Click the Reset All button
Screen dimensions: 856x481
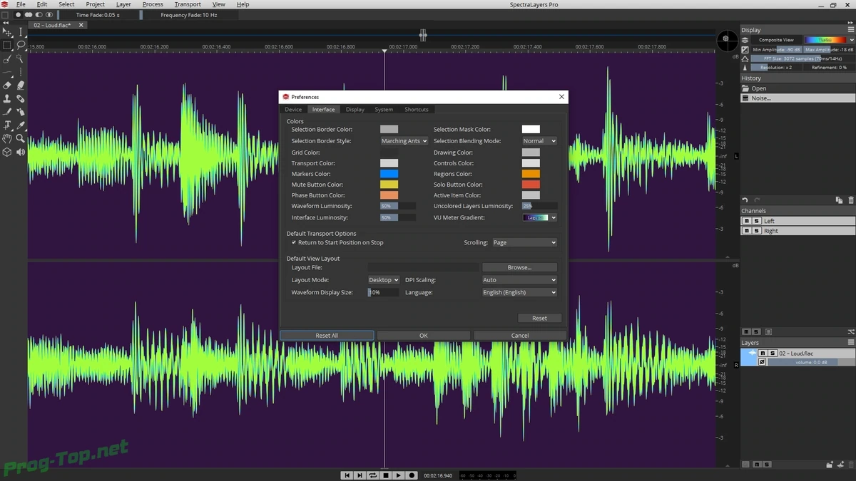point(327,336)
